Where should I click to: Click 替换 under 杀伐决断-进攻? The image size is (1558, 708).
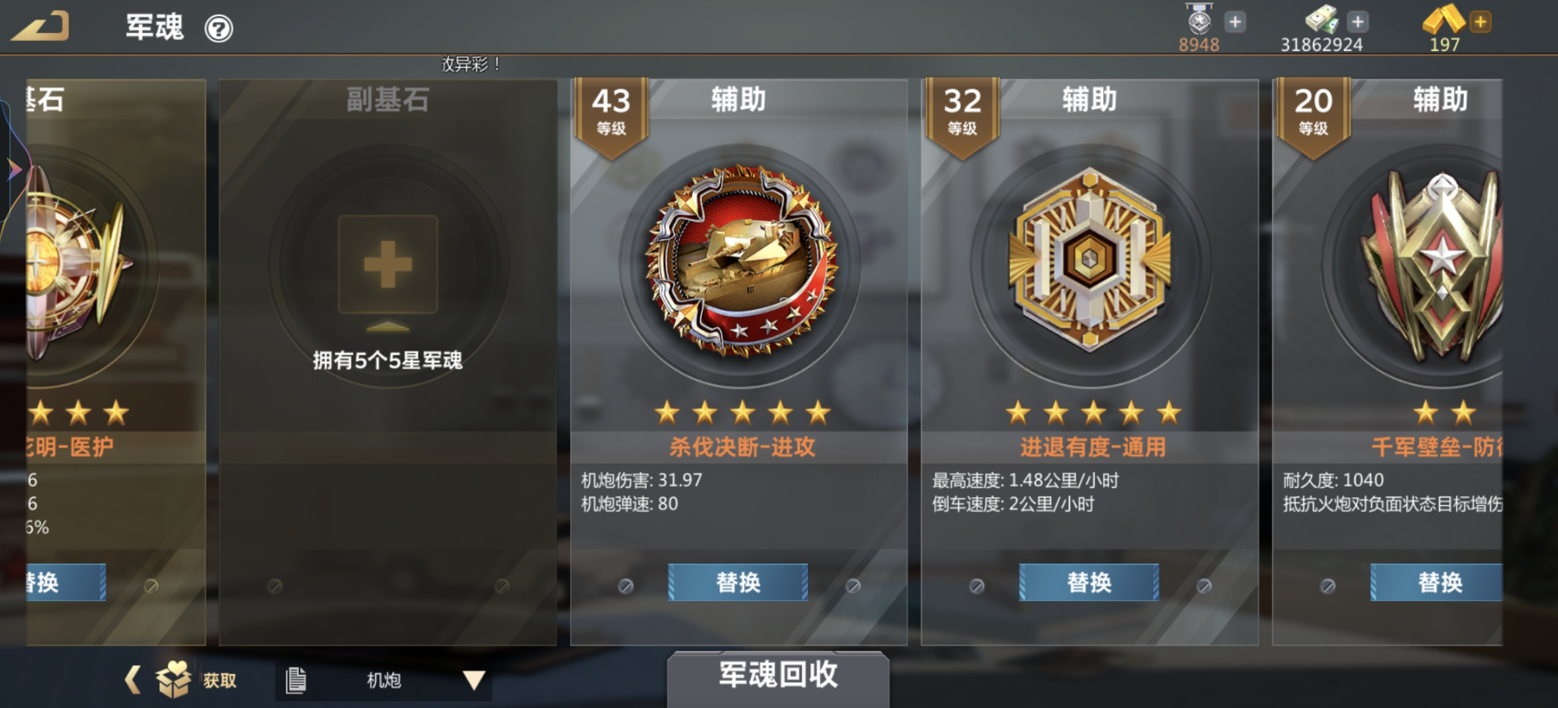pyautogui.click(x=738, y=582)
